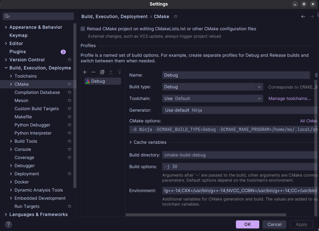Go back with the left arrow icon
This screenshot has height=231, width=319.
303,17
